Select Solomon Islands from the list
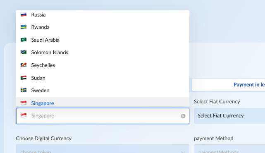 coord(103,53)
